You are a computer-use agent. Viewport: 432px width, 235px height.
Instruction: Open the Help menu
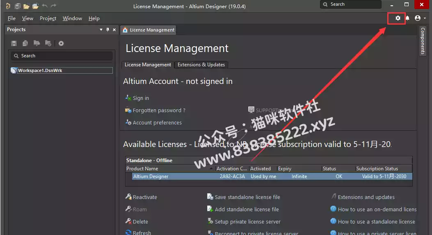coord(94,18)
